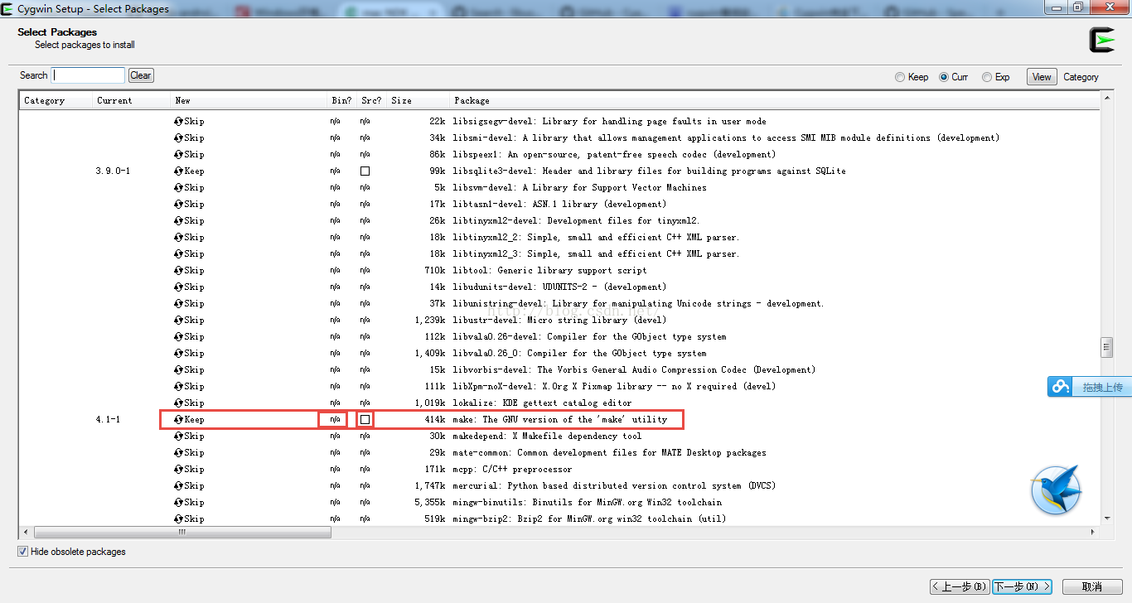Click the vertical scrollbar up arrow
Image resolution: width=1132 pixels, height=603 pixels.
pos(1106,98)
